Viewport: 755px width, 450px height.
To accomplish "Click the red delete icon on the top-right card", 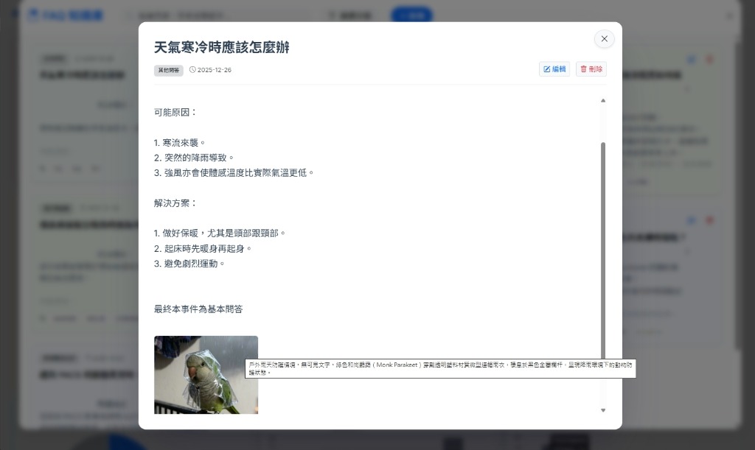I will pyautogui.click(x=709, y=59).
